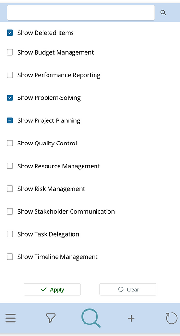Open the hamburger menu in the bottom bar
The width and height of the screenshot is (180, 336).
coord(11,318)
